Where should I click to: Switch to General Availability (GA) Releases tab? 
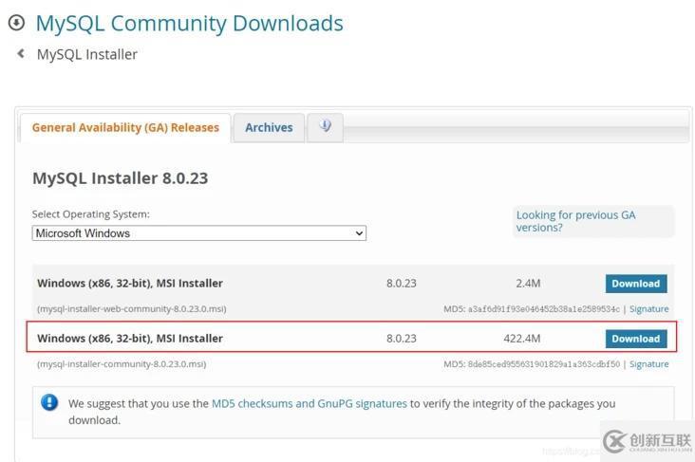(125, 127)
